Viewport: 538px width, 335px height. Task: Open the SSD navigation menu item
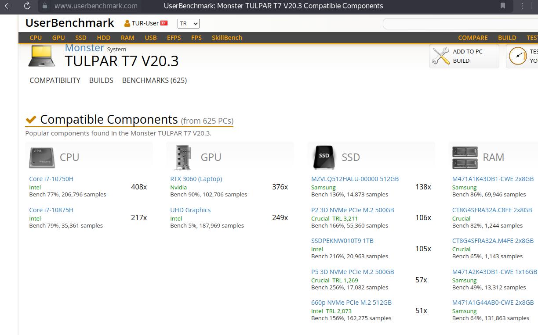(x=81, y=38)
